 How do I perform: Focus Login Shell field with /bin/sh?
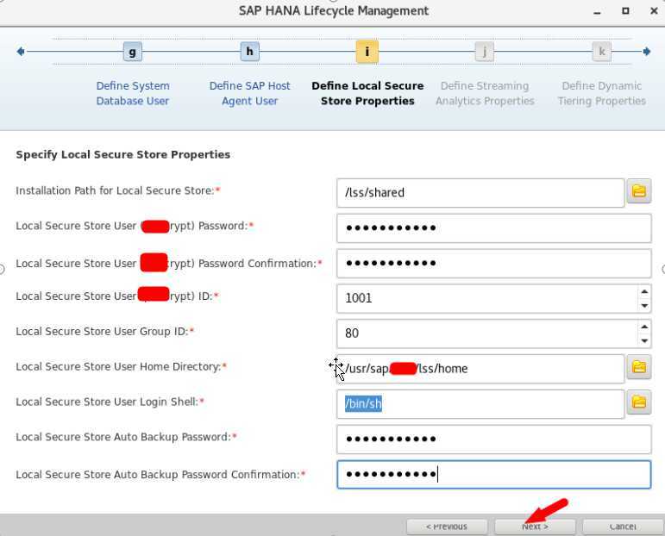coord(480,404)
